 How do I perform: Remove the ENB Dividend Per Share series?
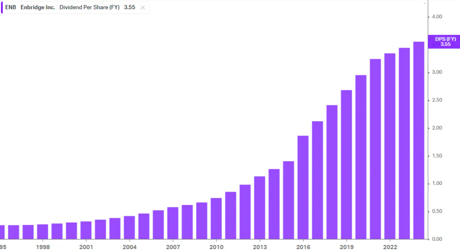142,7
